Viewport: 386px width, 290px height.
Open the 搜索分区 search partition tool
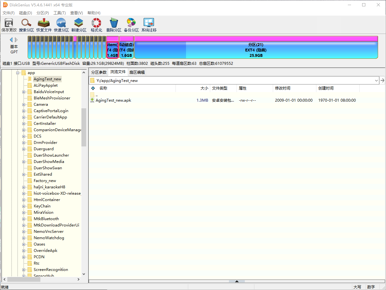pyautogui.click(x=26, y=25)
